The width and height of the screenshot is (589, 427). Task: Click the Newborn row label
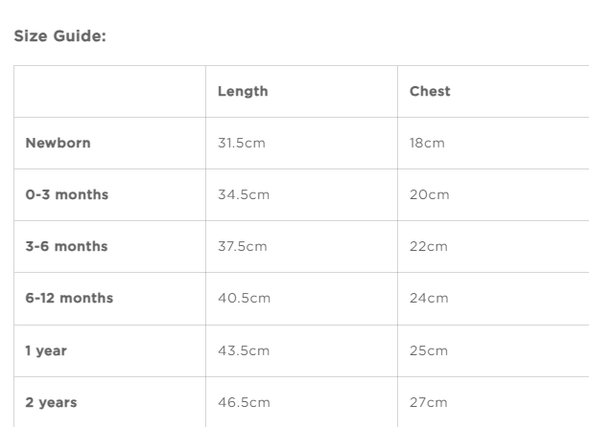(58, 144)
